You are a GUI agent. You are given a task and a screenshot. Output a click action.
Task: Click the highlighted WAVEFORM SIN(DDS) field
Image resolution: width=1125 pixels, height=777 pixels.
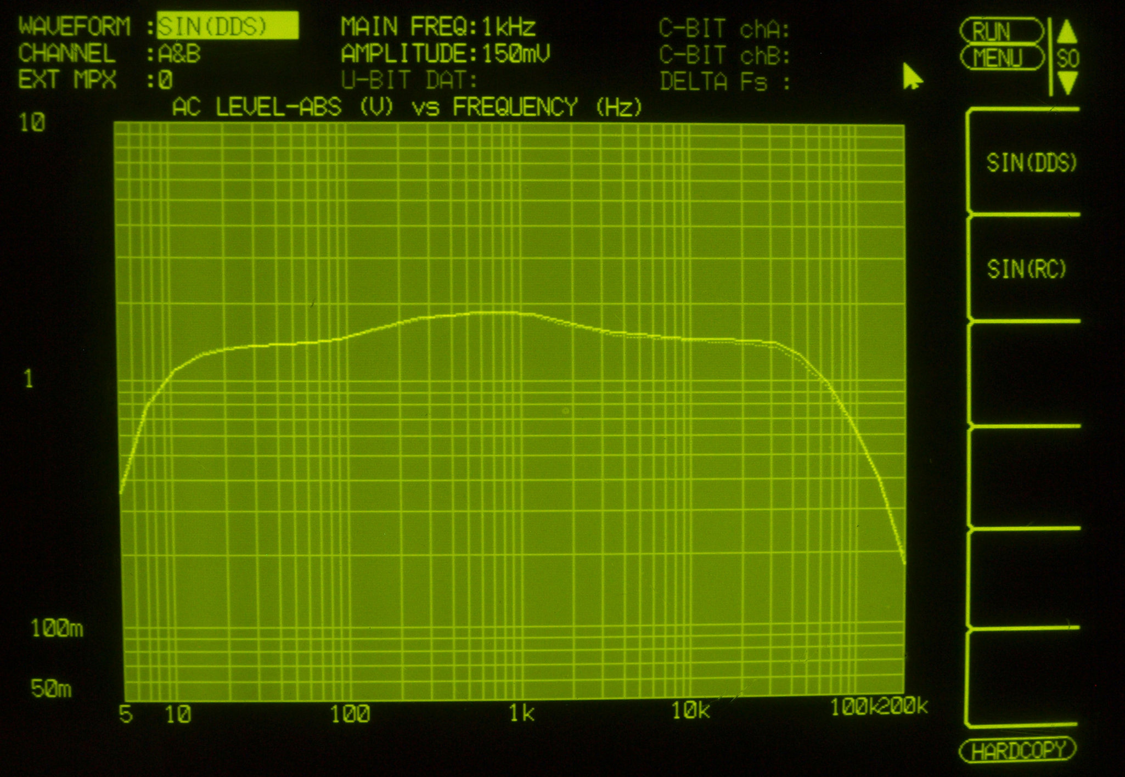(227, 26)
